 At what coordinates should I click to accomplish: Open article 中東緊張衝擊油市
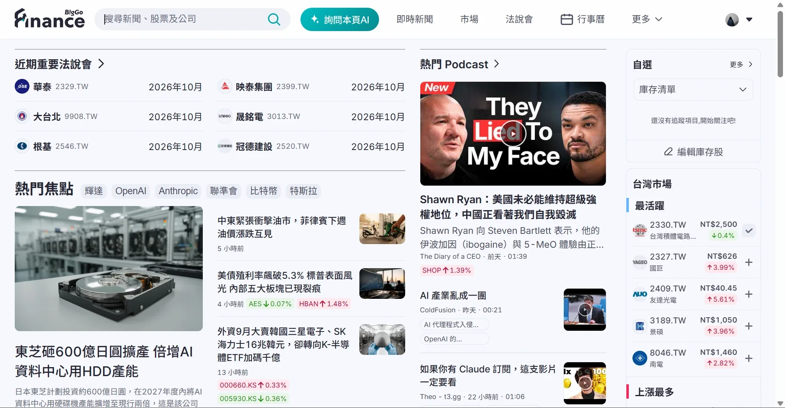(x=282, y=227)
